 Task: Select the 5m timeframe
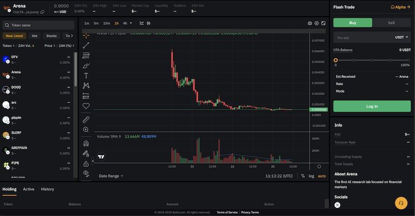coord(96,23)
